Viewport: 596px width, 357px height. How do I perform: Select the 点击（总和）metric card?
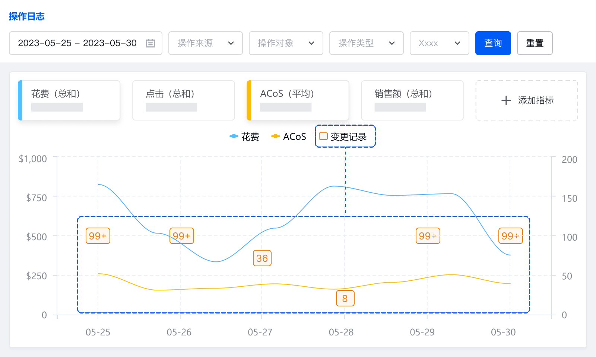(x=184, y=100)
